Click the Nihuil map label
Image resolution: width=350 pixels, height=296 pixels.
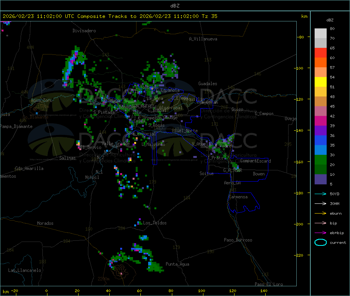92,177
